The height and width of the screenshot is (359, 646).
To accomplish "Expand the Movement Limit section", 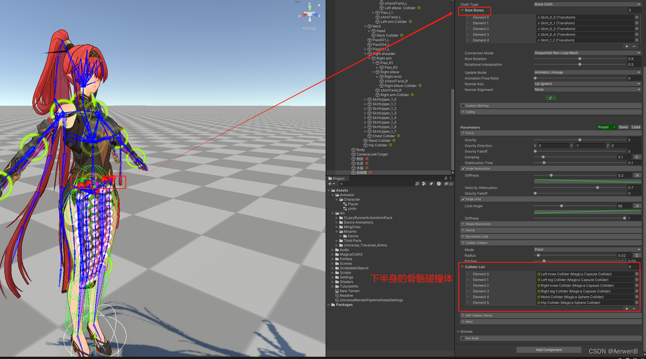I will [463, 236].
